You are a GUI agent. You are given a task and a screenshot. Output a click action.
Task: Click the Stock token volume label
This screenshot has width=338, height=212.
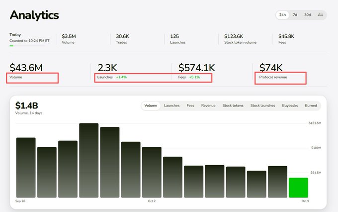click(x=240, y=42)
